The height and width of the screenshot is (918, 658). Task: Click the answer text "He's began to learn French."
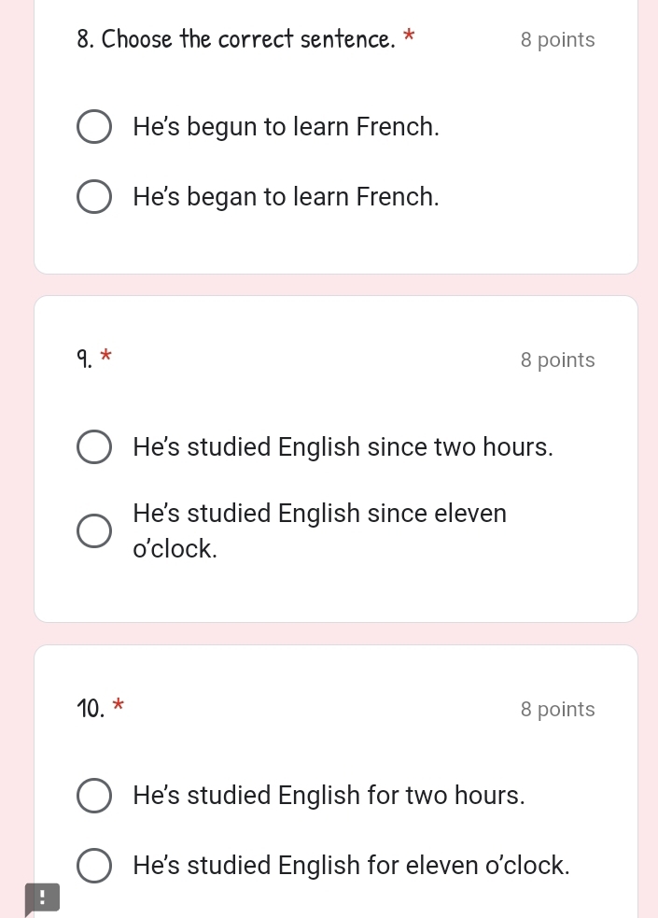pos(286,197)
